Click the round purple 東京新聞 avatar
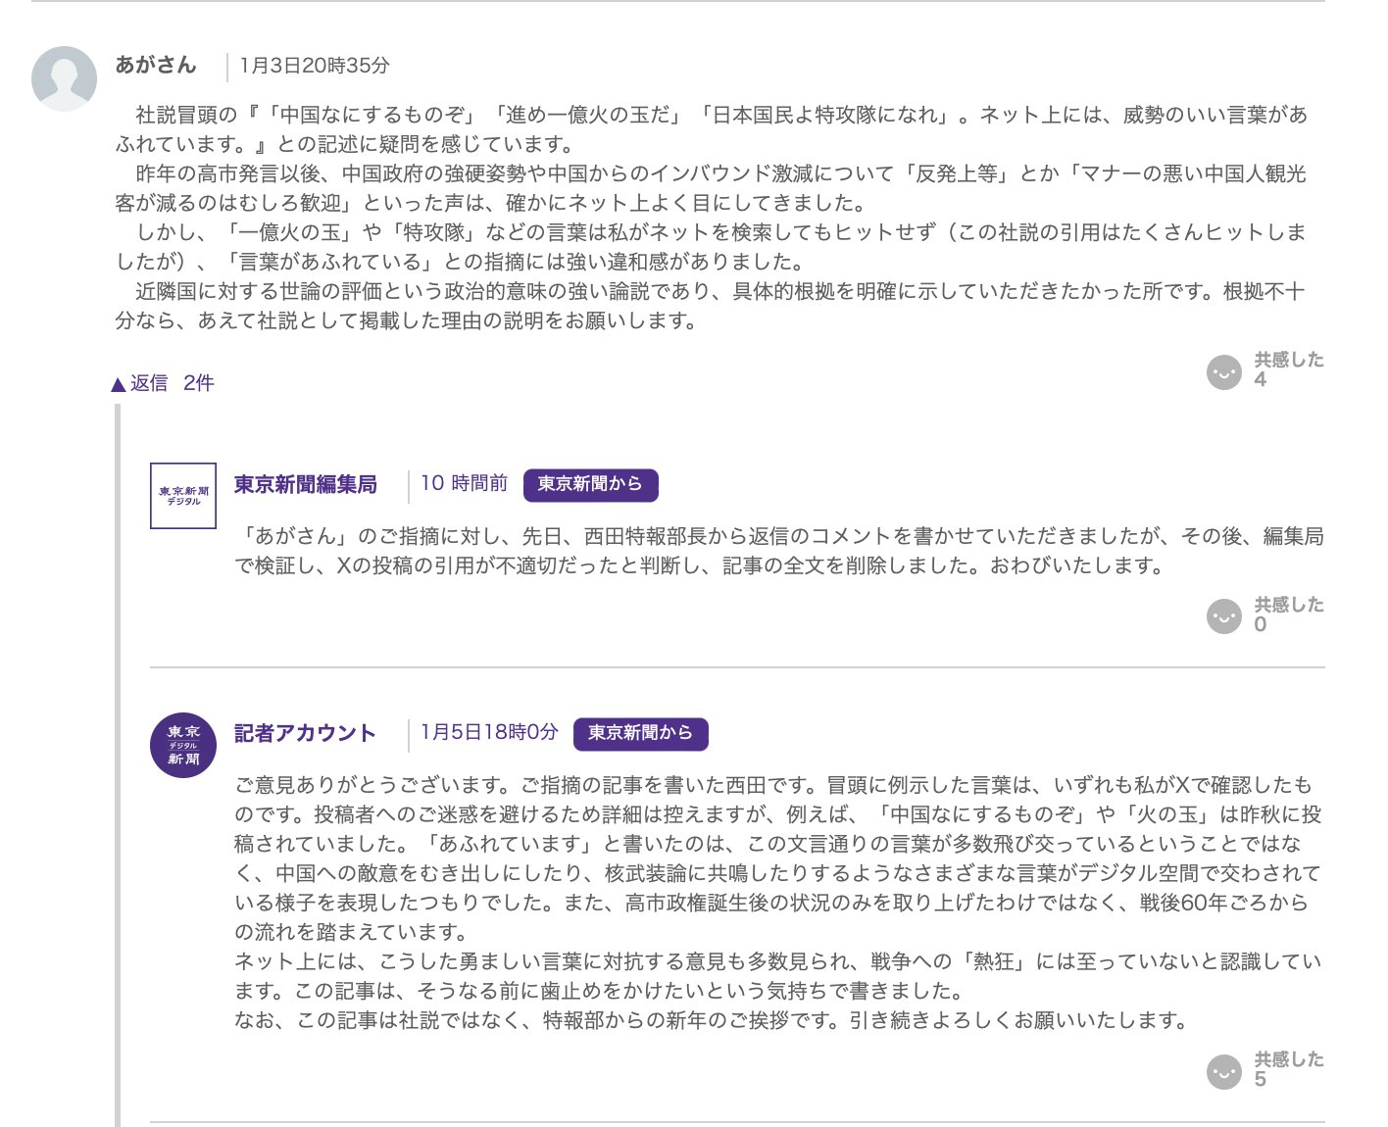Image resolution: width=1388 pixels, height=1127 pixels. (x=183, y=745)
